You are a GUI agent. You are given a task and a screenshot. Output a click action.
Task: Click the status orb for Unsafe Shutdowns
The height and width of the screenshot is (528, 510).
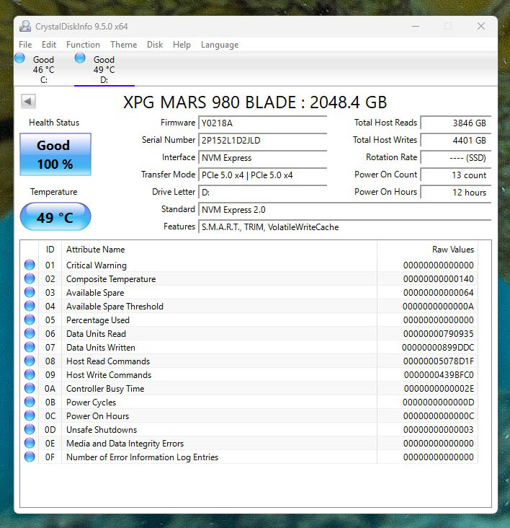[30, 429]
